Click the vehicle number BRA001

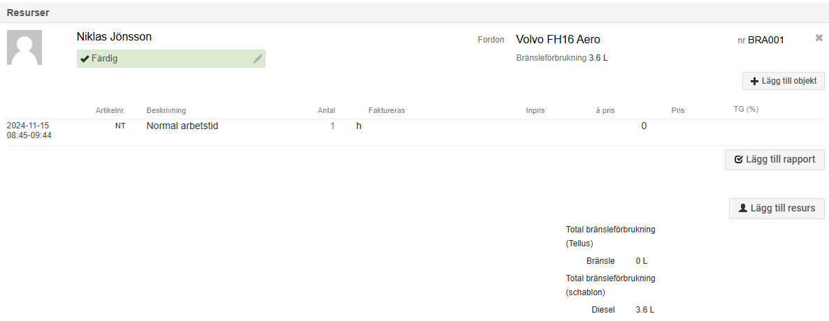(765, 40)
